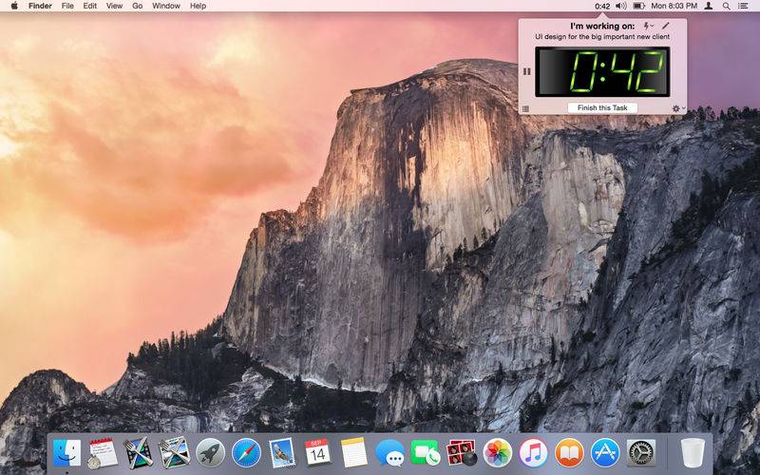Launch FaceTime from the Dock

426,453
